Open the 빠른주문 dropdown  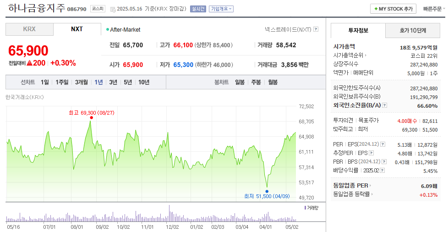point(434,9)
